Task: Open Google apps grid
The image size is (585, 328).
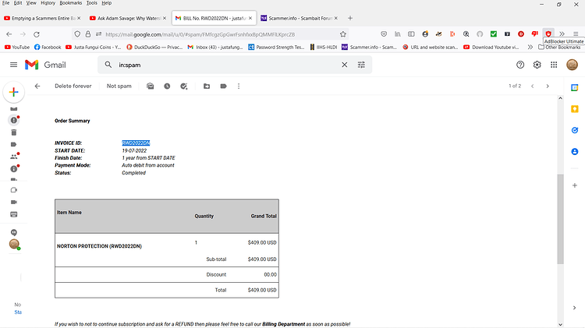Action: [x=554, y=65]
